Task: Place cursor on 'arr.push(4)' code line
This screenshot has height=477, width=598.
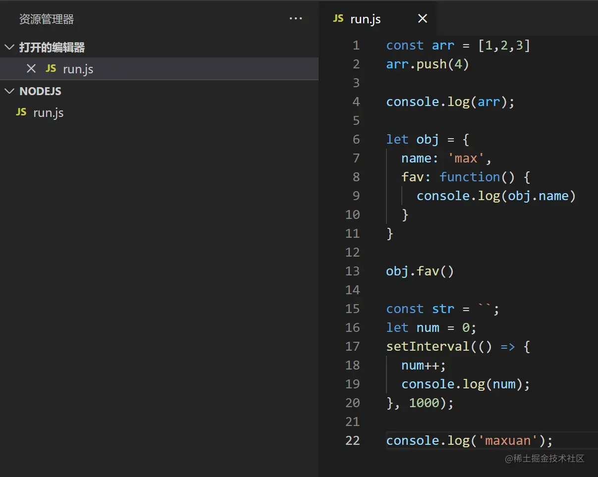Action: click(428, 64)
